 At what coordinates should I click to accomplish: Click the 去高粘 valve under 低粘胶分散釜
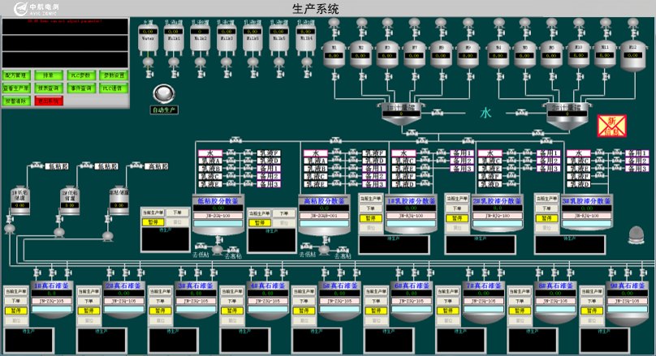(233, 250)
